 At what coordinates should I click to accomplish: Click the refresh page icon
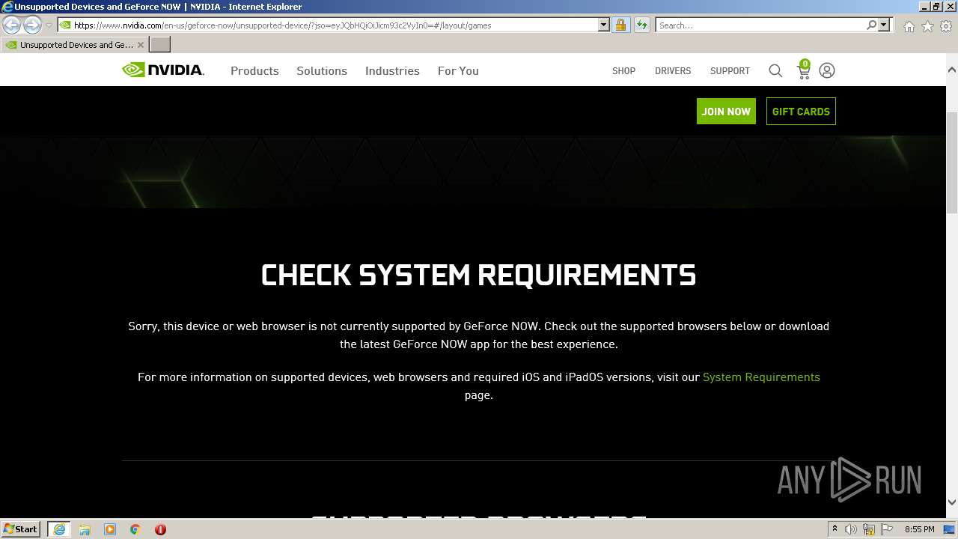point(642,25)
